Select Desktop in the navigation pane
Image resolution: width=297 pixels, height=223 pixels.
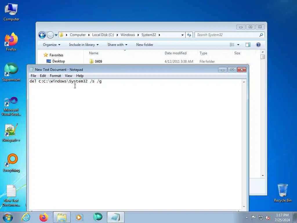click(59, 61)
